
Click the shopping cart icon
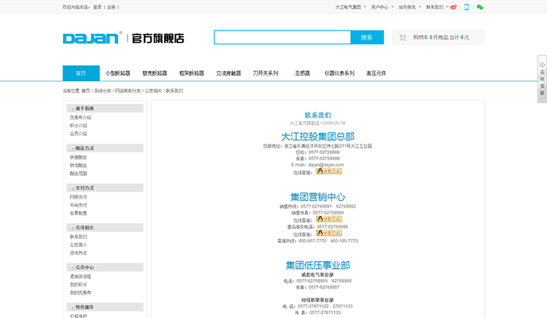point(402,38)
